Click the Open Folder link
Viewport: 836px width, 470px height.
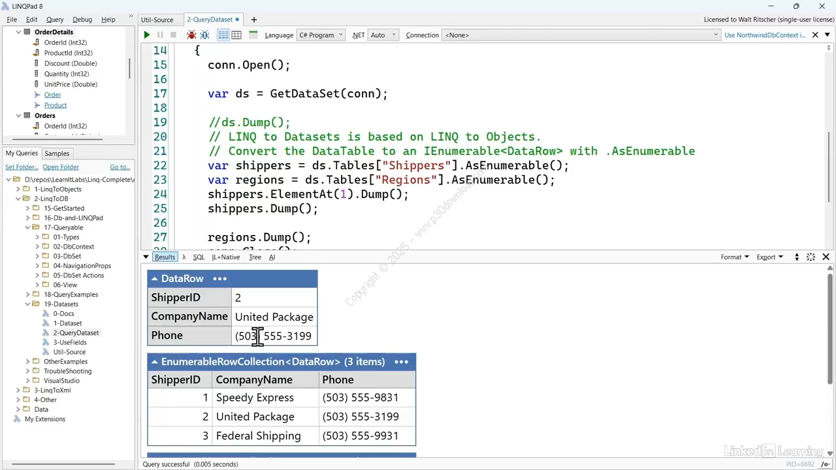pyautogui.click(x=61, y=167)
